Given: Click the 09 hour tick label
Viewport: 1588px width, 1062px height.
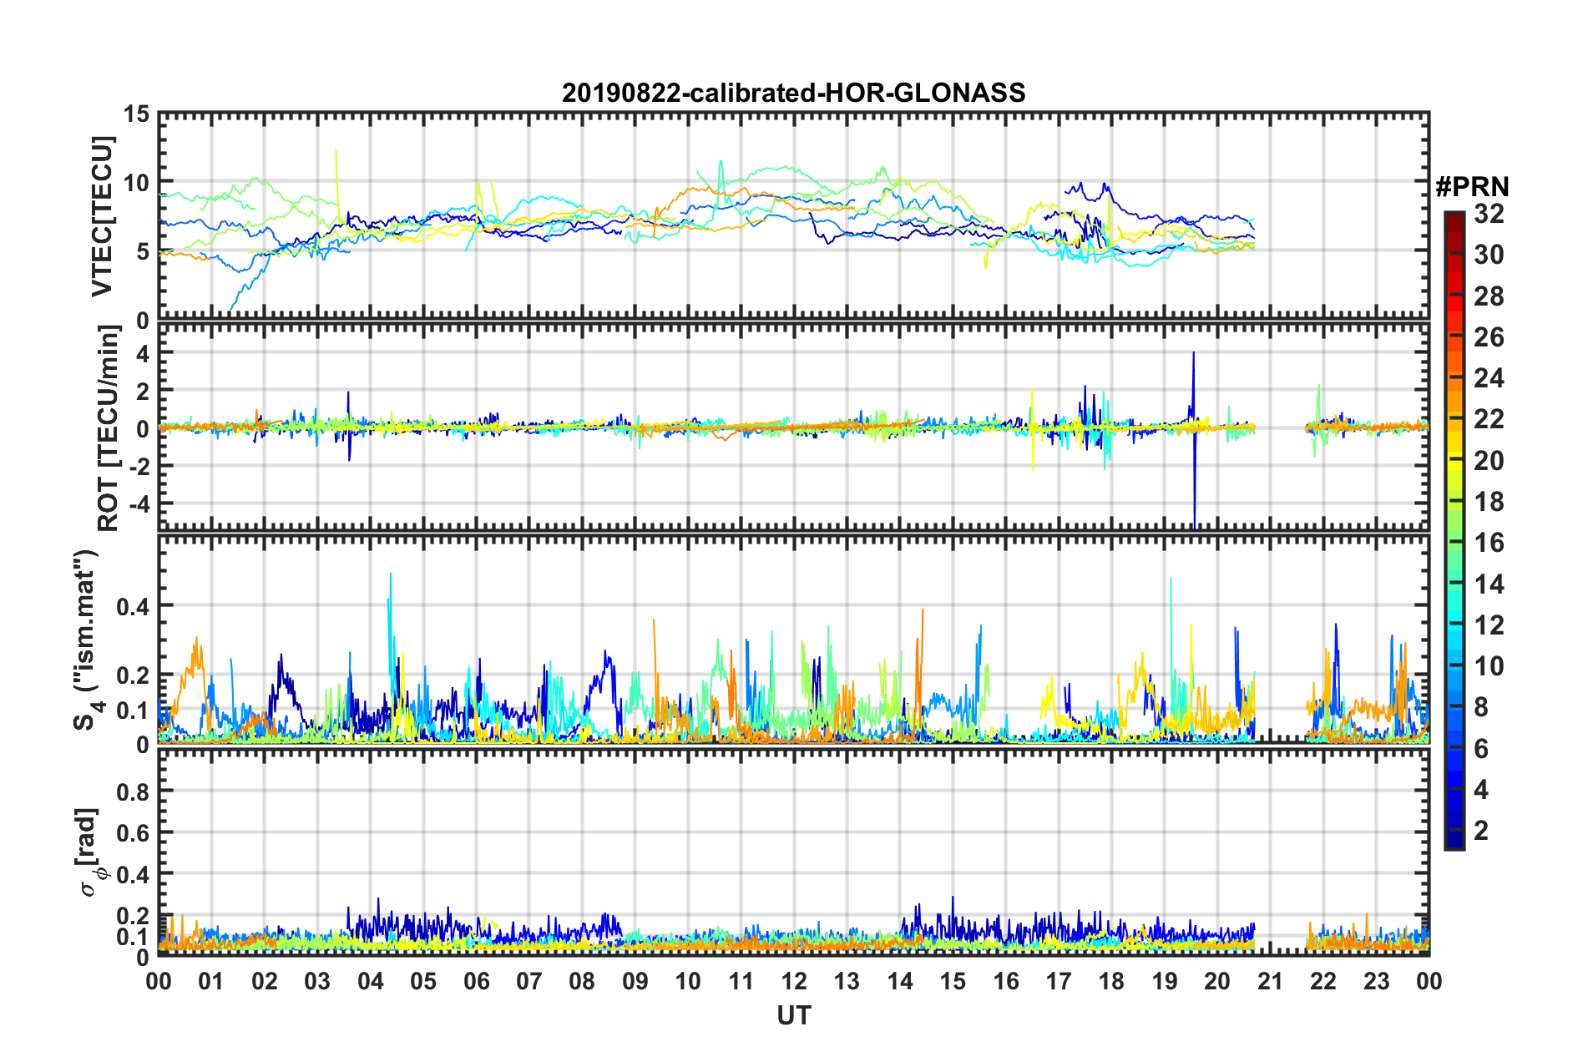Looking at the screenshot, I should (x=635, y=981).
